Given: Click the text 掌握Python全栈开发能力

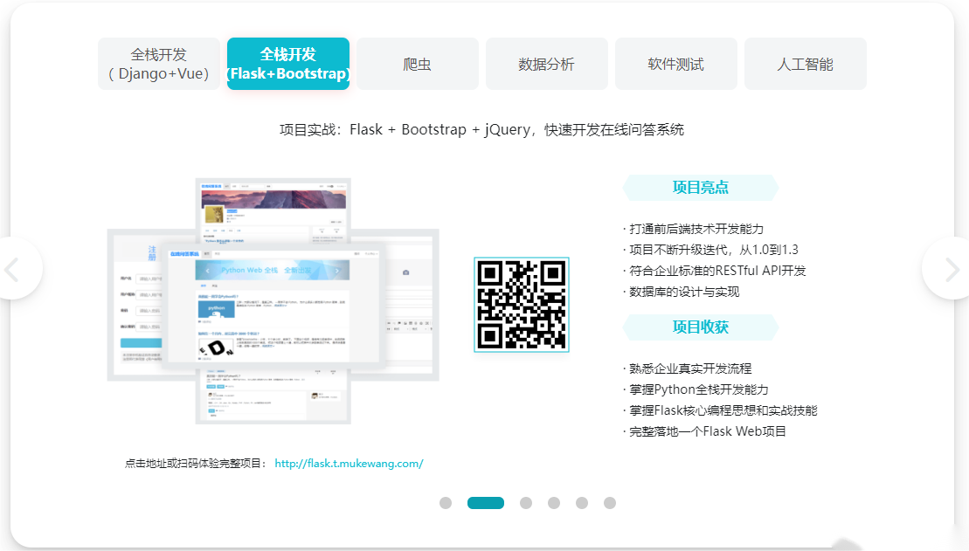Looking at the screenshot, I should [x=699, y=389].
